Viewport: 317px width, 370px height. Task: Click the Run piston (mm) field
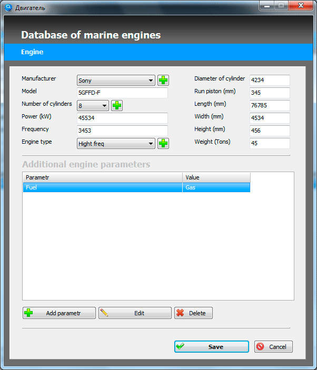(x=270, y=93)
